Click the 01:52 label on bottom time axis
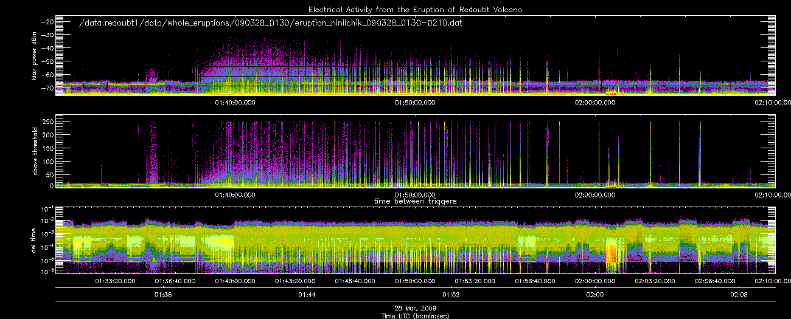 tap(451, 295)
